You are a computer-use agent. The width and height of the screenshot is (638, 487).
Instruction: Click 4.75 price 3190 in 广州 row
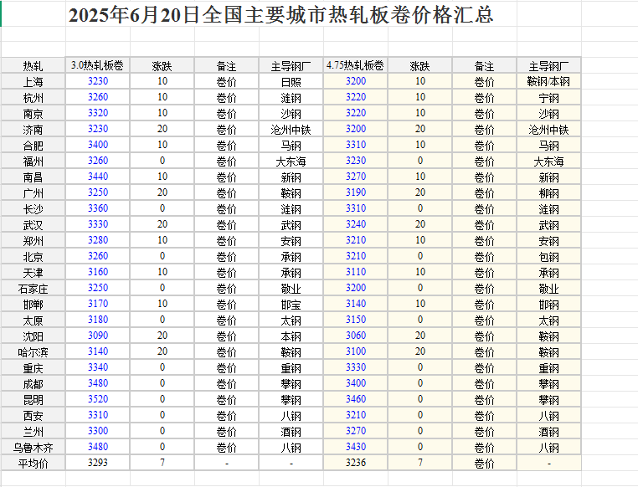coord(356,192)
